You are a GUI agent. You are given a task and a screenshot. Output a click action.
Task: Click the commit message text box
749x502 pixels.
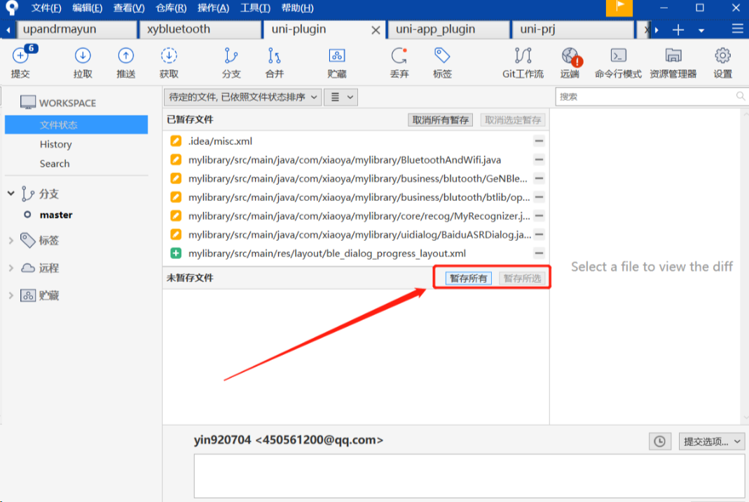(x=469, y=476)
